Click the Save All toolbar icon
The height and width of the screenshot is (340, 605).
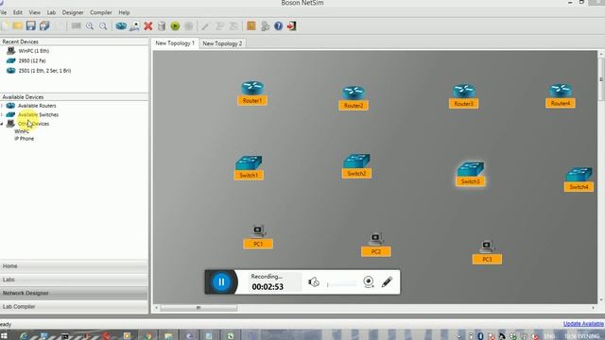click(x=44, y=25)
